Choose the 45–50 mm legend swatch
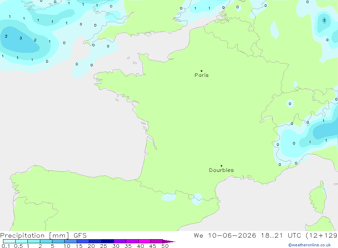This screenshot has width=338, height=248. tap(157, 241)
